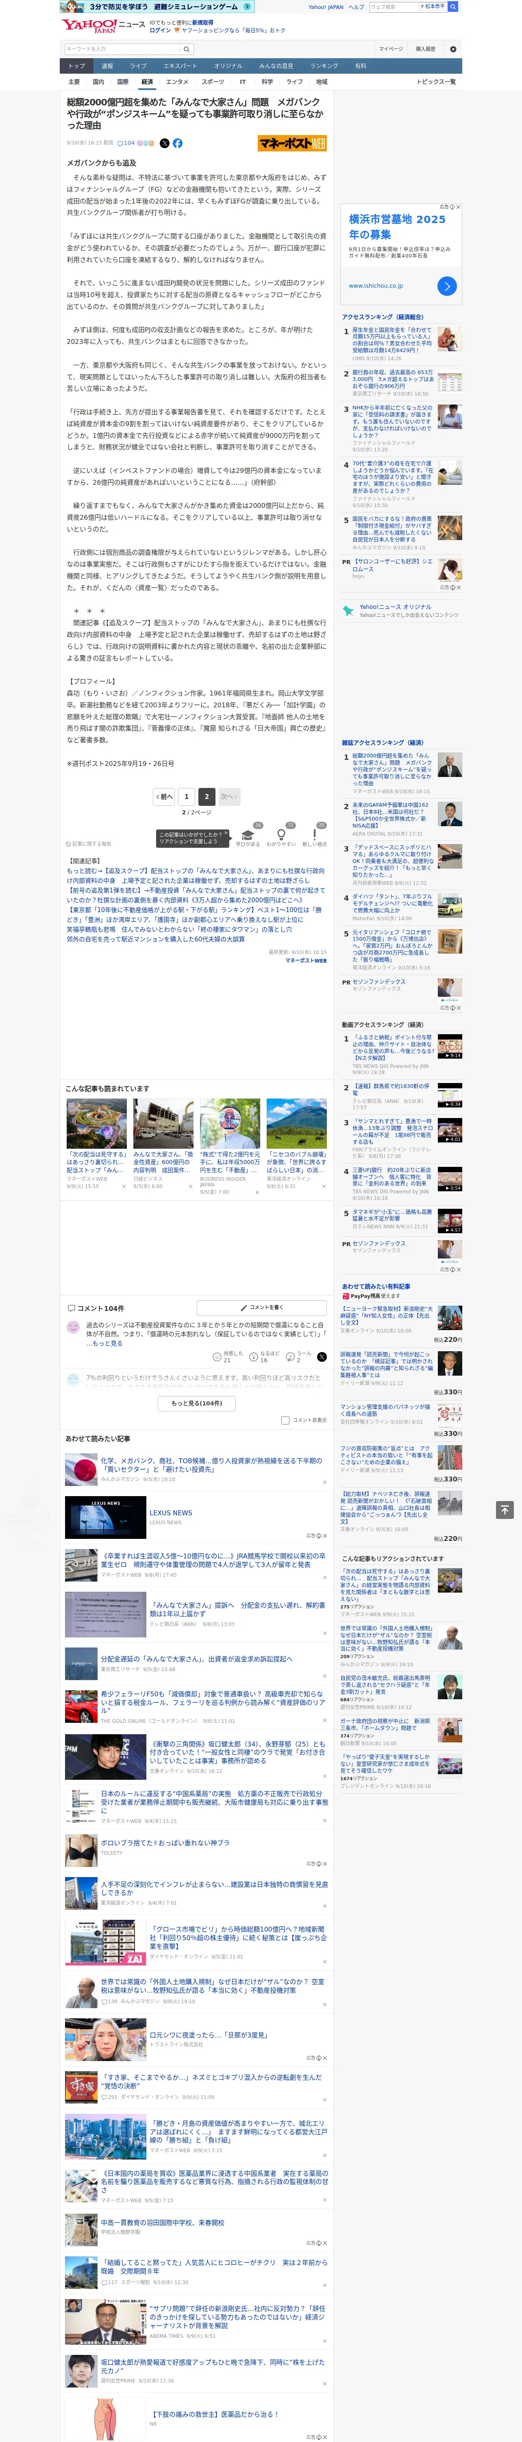Open thumbnail of ニセコのバブル崩壊 article
This screenshot has width=522, height=2442.
coord(296,1123)
